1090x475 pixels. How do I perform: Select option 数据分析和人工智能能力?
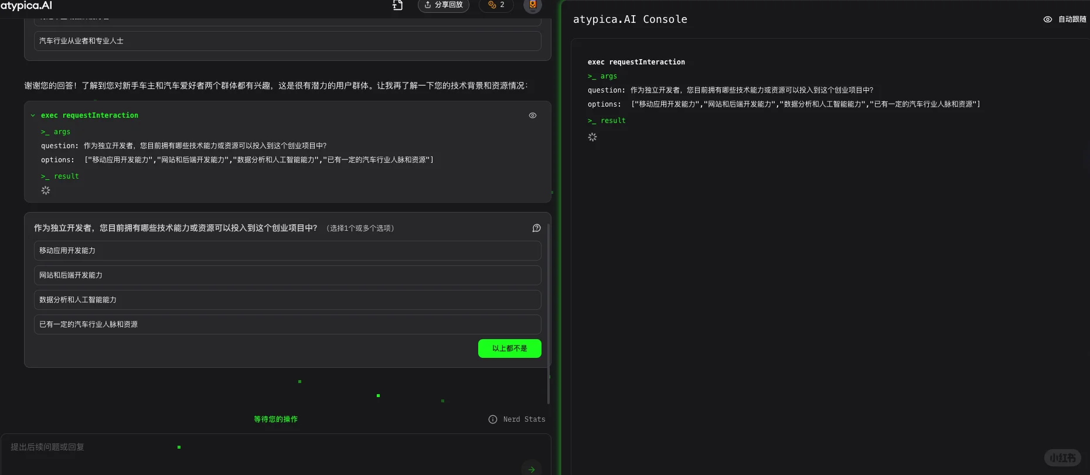[287, 300]
